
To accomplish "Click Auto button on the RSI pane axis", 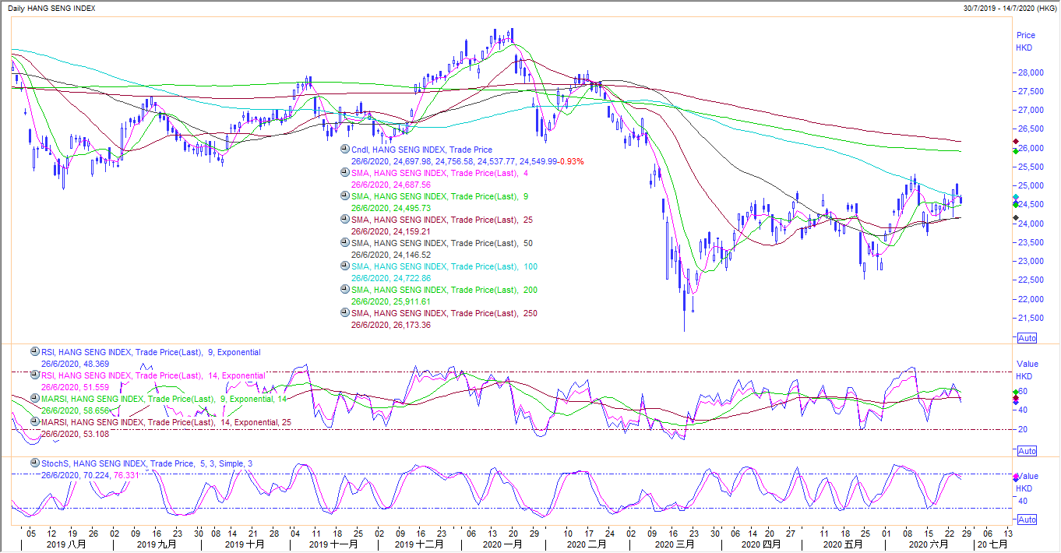I will (1027, 451).
